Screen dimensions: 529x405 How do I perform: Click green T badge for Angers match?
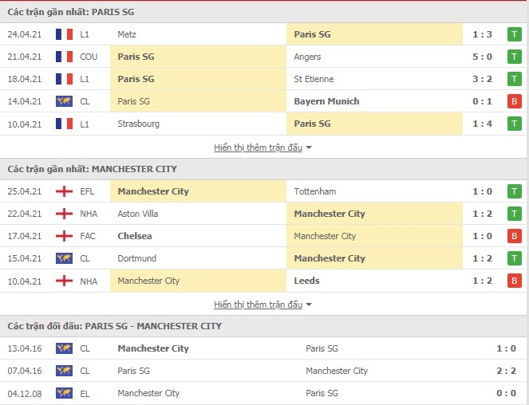click(x=515, y=57)
